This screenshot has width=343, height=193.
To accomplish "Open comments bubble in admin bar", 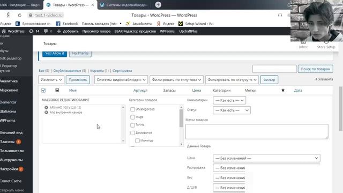I will tap(48, 31).
